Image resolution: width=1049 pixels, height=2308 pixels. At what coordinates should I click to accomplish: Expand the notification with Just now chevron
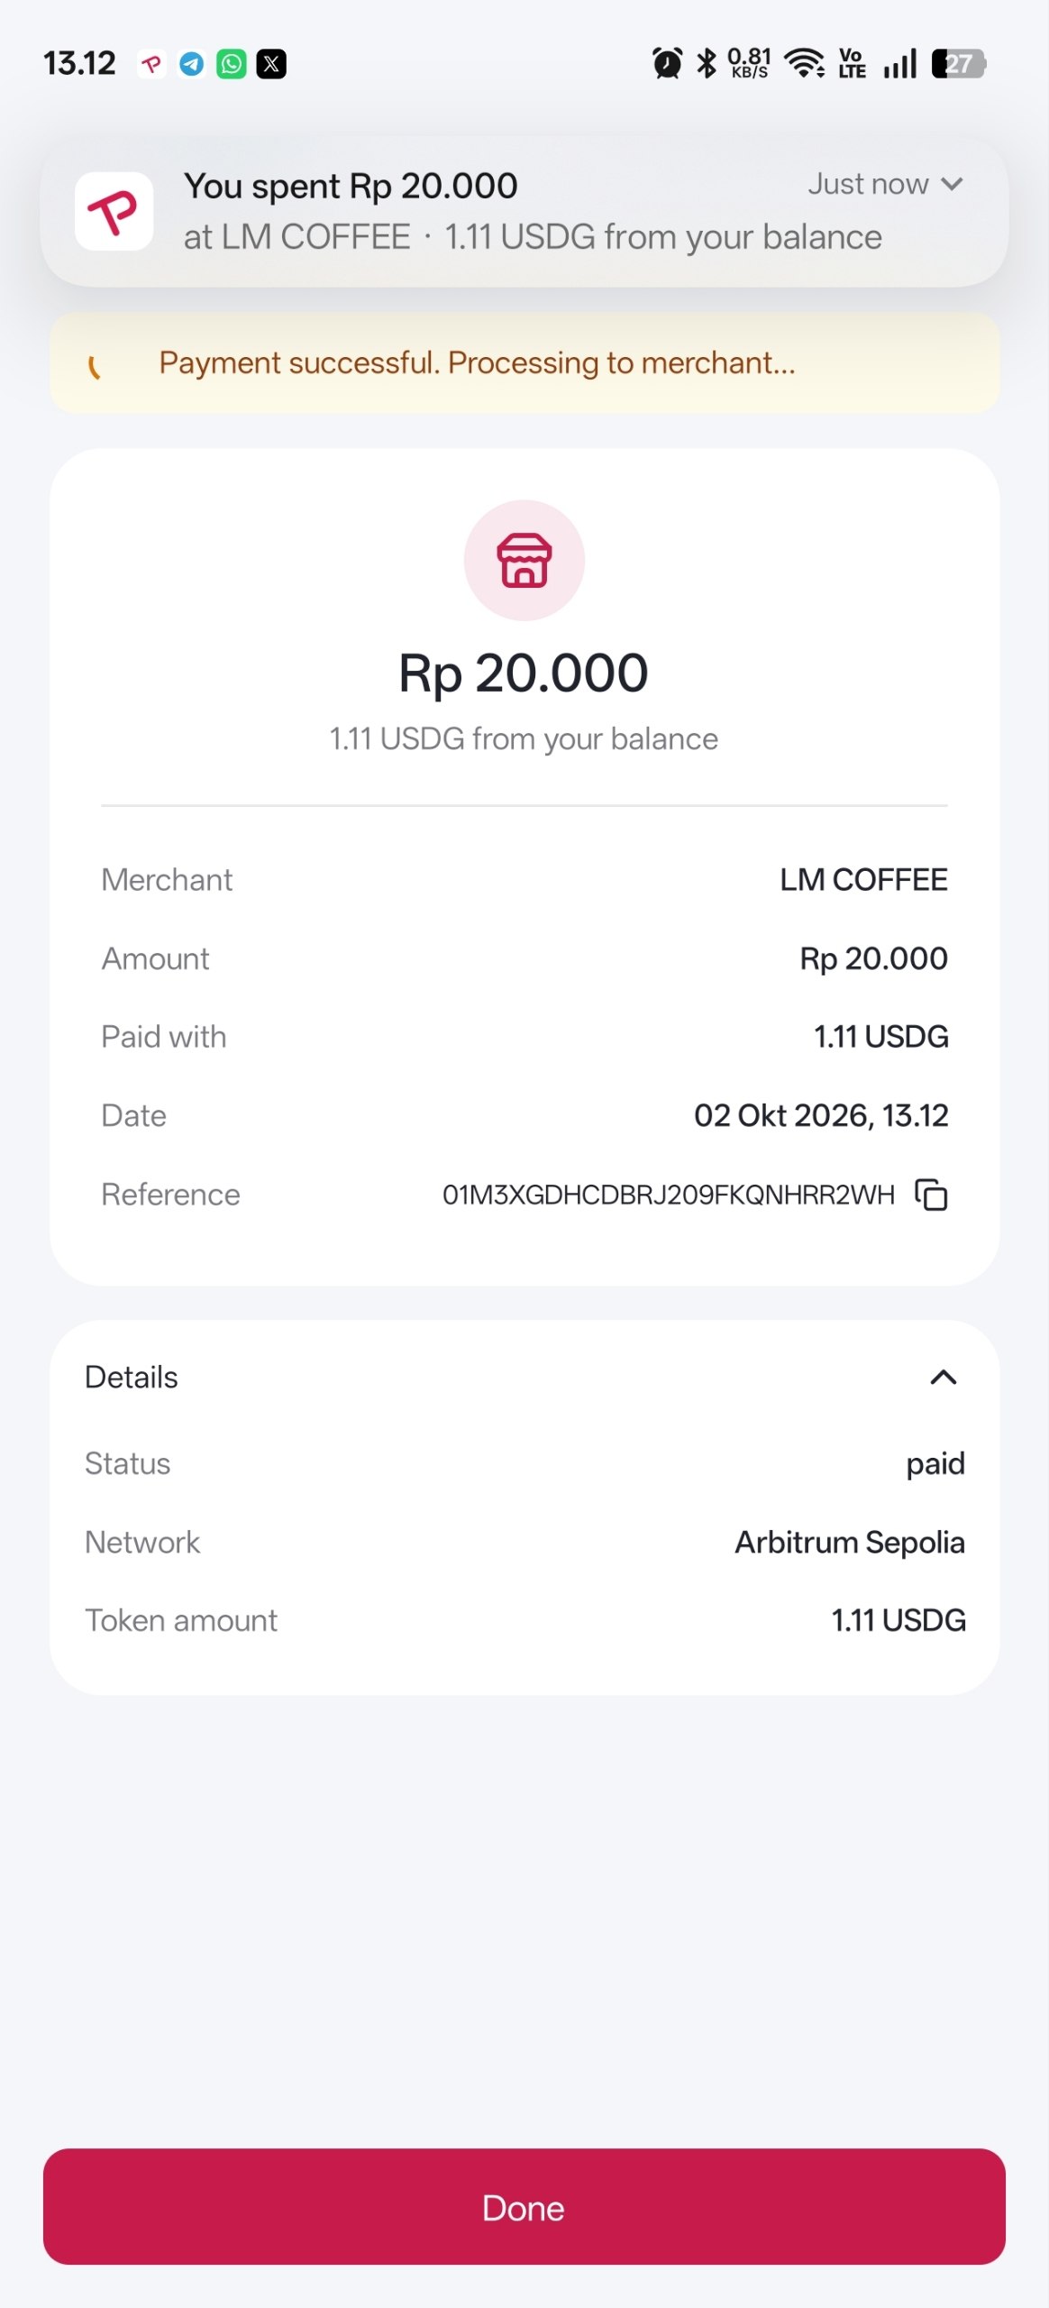point(952,185)
